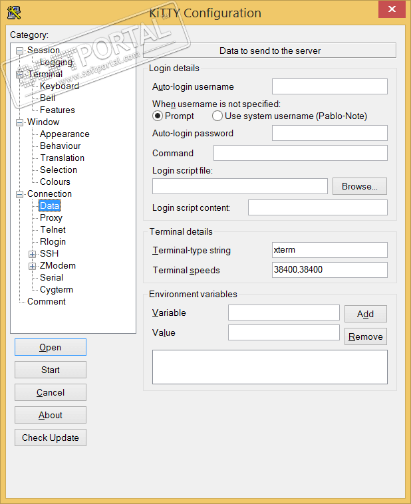Select the Connection category
This screenshot has height=504, width=411.
[49, 194]
